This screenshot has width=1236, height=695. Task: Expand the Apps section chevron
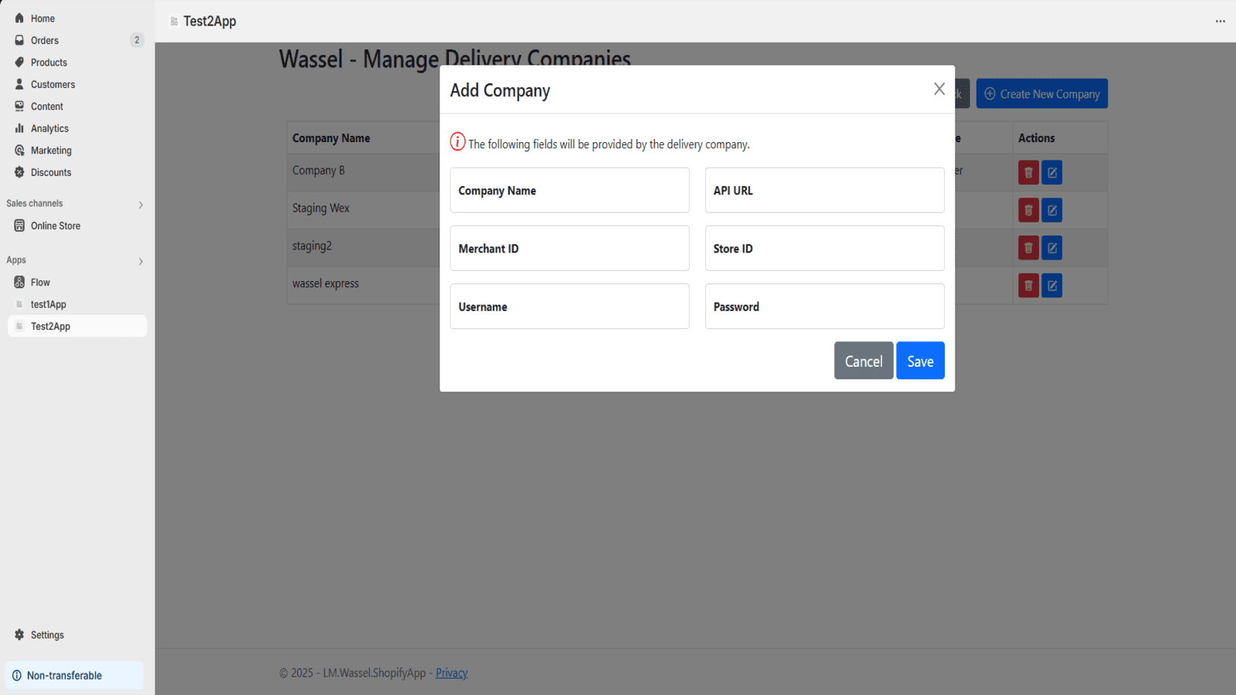point(141,262)
